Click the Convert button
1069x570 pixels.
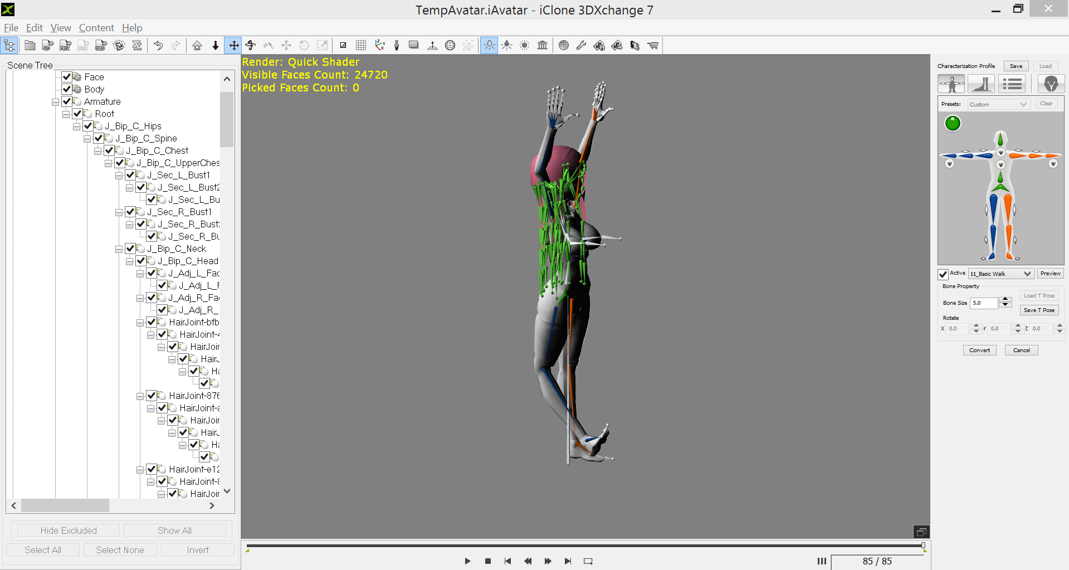979,350
